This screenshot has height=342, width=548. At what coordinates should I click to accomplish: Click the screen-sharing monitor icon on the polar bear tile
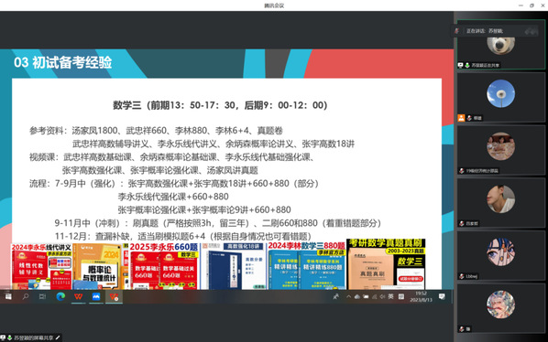(461, 65)
